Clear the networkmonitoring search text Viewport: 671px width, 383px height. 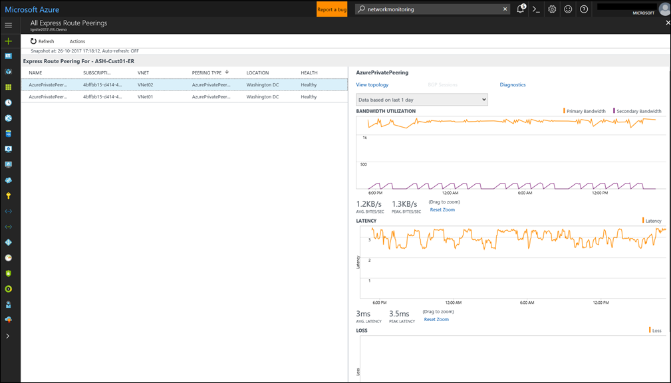coord(505,9)
